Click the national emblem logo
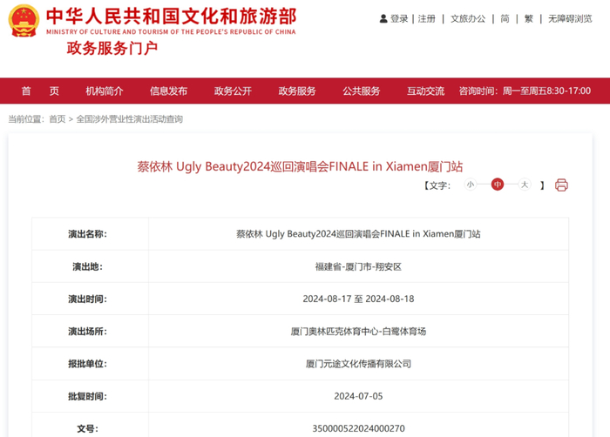This screenshot has height=437, width=610. (x=24, y=21)
